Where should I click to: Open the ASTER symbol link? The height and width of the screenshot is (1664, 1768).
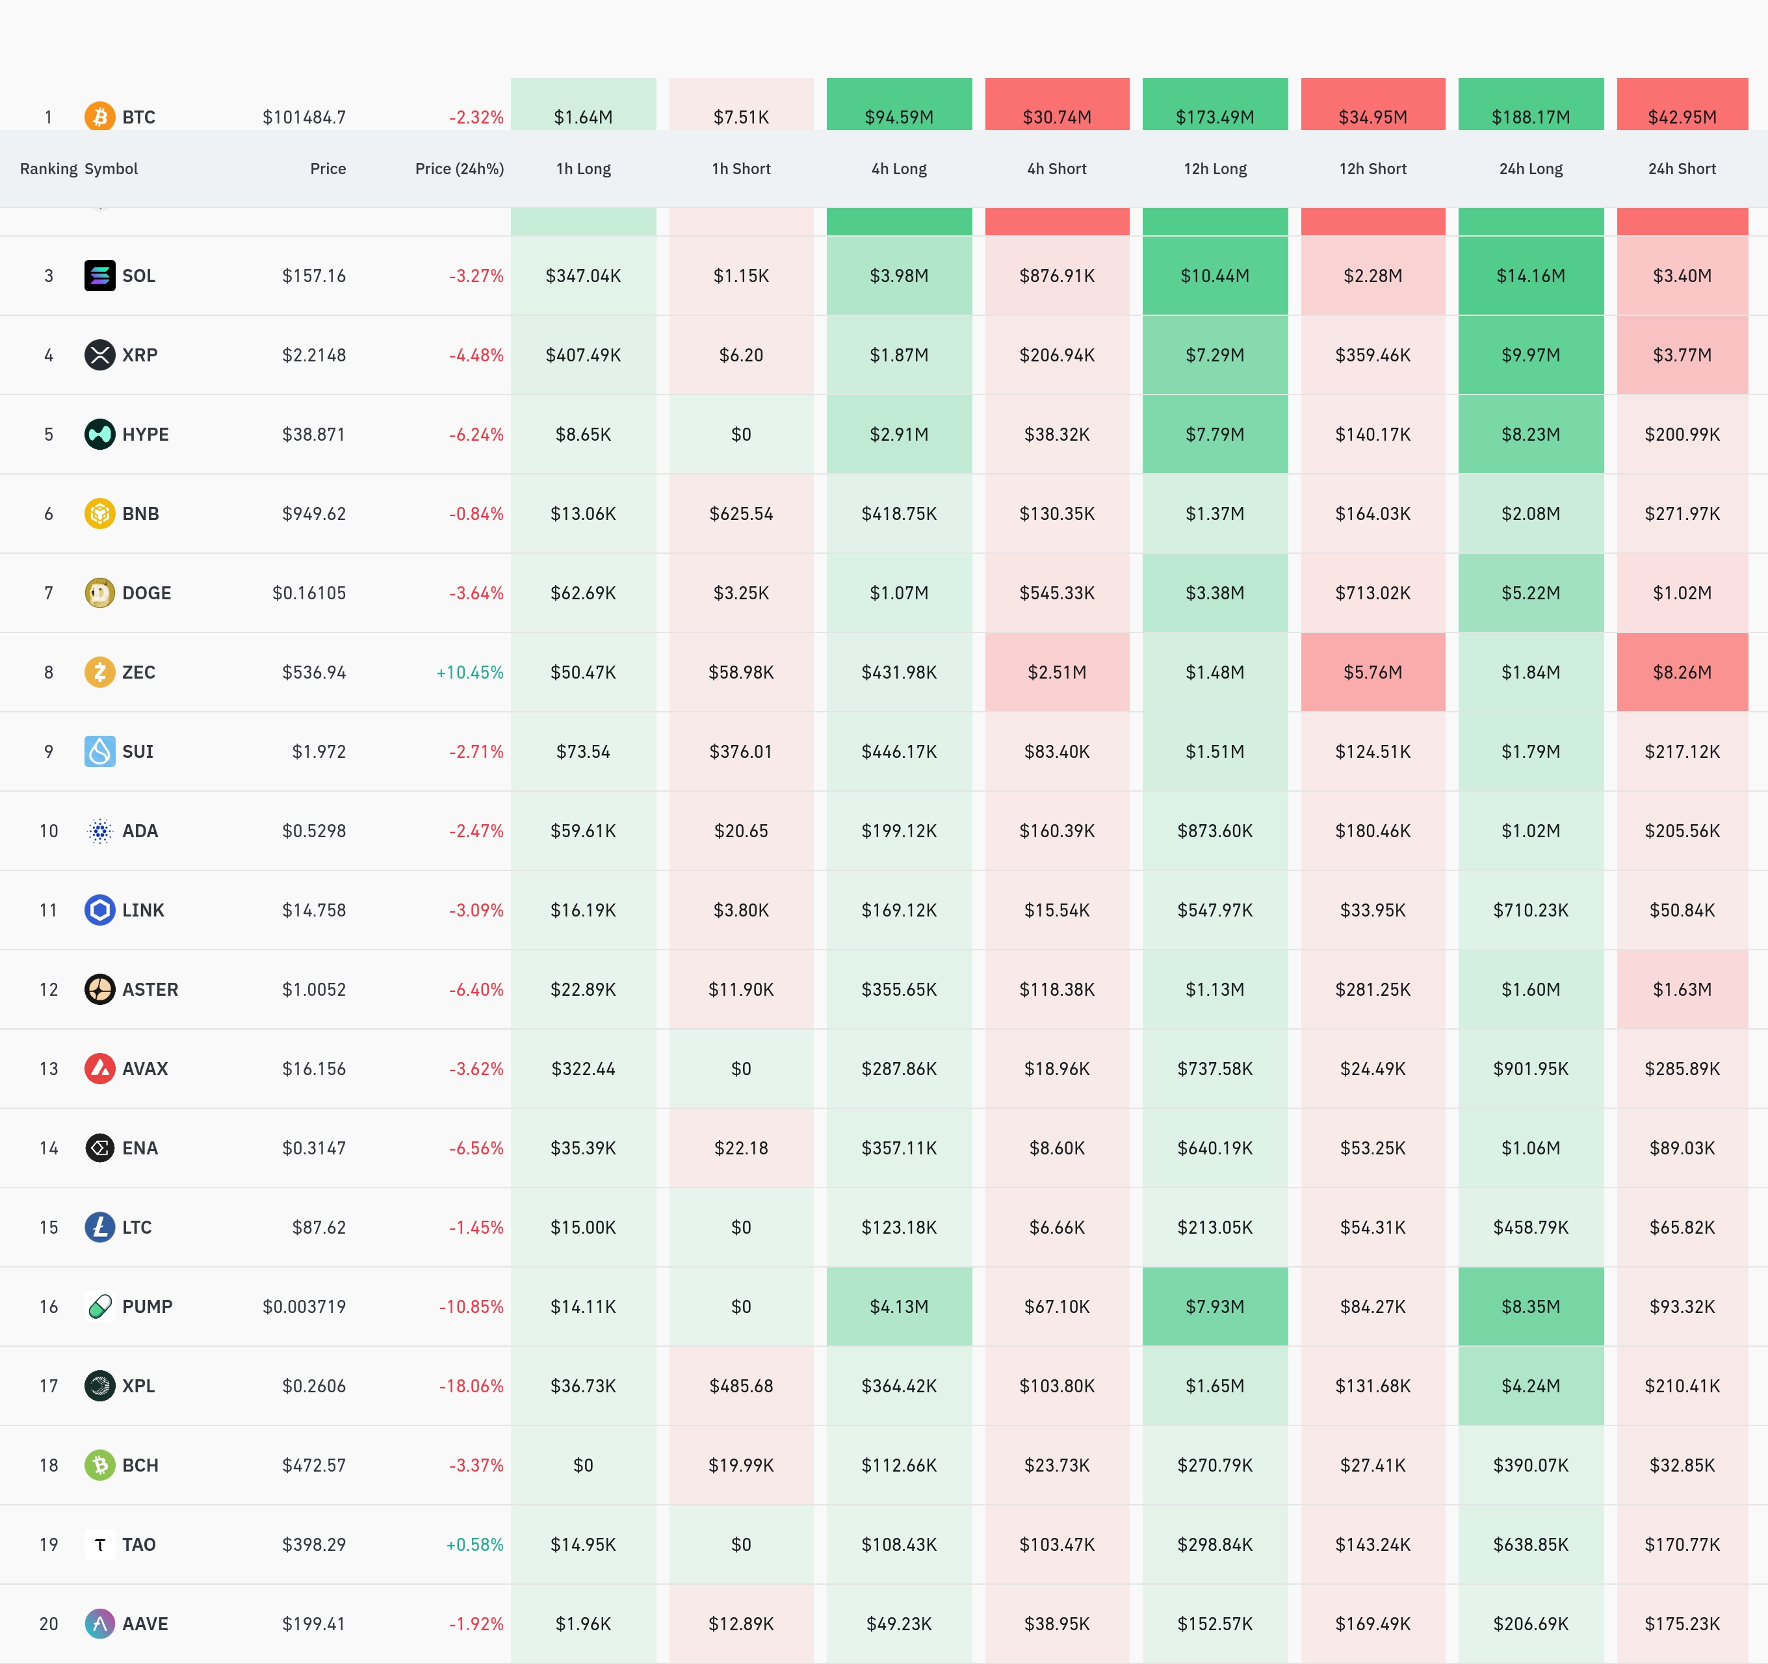point(149,989)
